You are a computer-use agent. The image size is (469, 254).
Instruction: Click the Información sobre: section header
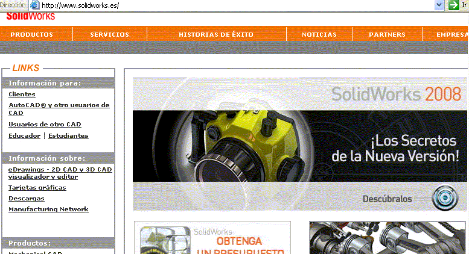click(59, 158)
